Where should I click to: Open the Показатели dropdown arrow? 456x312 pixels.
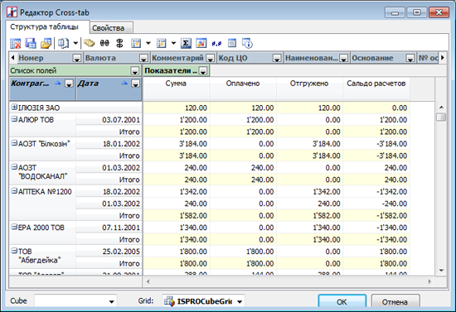click(203, 70)
